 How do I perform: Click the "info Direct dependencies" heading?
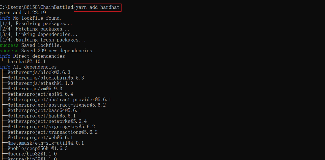tap(32, 56)
